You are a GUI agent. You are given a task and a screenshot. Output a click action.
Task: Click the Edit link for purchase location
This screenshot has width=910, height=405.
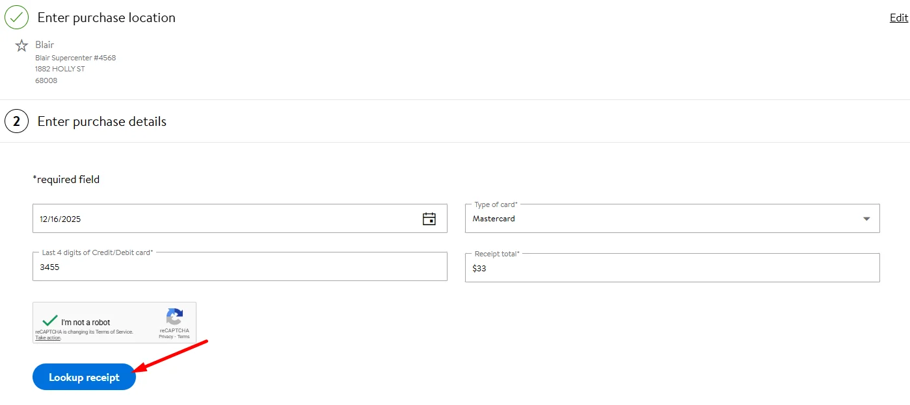click(x=898, y=18)
